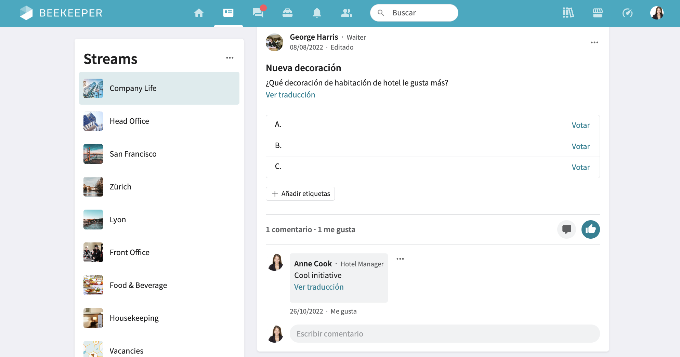
Task: Click Añadir etiquetas button
Action: tap(300, 194)
